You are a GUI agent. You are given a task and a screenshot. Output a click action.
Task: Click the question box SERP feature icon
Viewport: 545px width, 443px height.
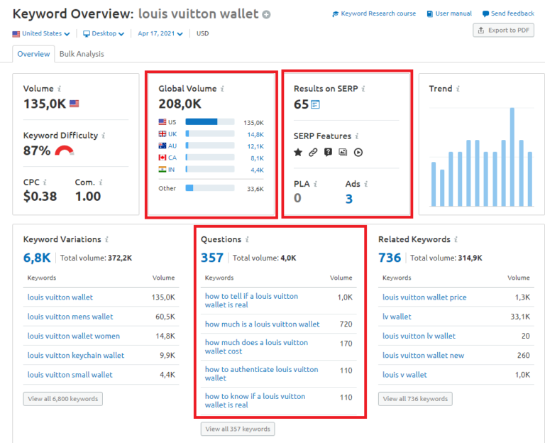(x=328, y=153)
